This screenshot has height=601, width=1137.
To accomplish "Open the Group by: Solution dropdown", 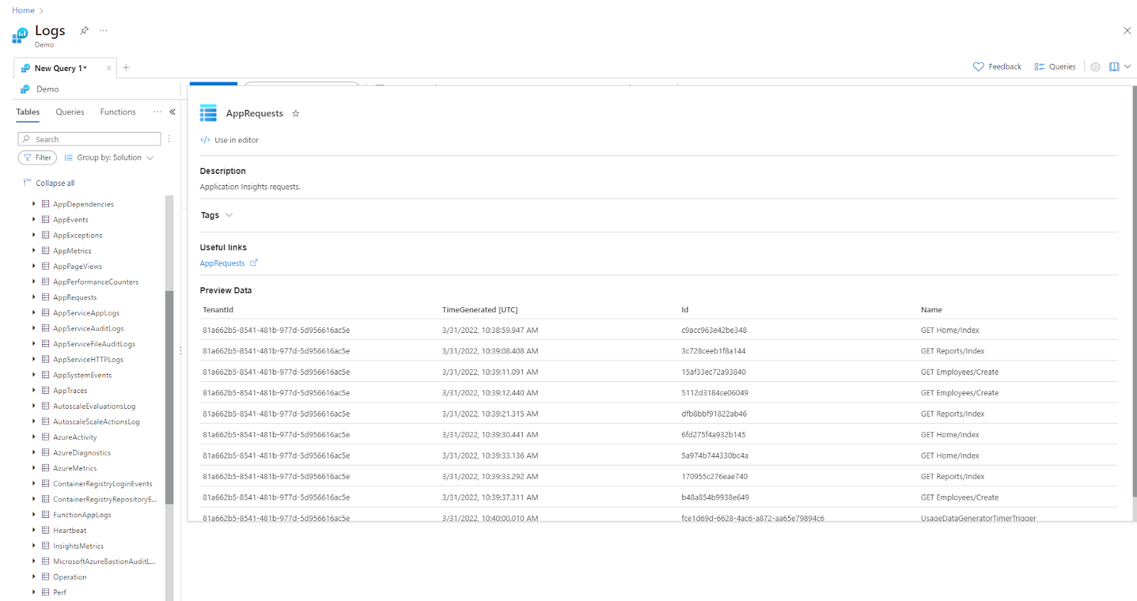I will pyautogui.click(x=109, y=158).
